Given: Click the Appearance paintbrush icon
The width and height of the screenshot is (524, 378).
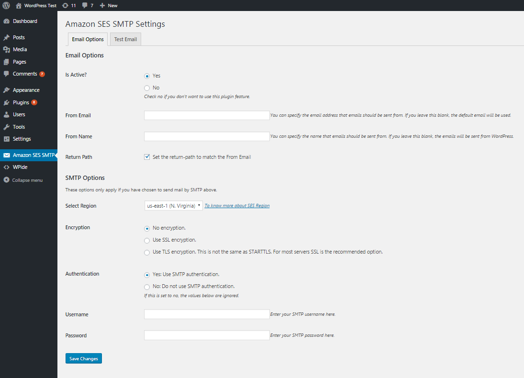Looking at the screenshot, I should (x=6, y=90).
